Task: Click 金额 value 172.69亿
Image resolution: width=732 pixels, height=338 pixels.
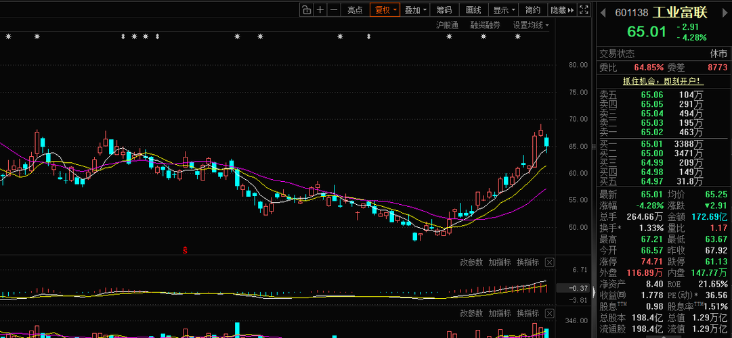Action: point(709,216)
